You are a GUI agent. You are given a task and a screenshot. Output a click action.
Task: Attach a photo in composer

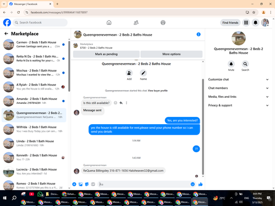(80, 184)
